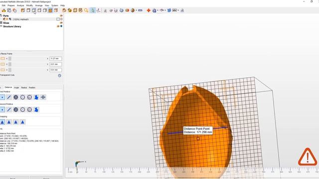Switch to the Radius measurement tab

click(x=24, y=88)
